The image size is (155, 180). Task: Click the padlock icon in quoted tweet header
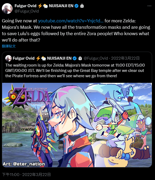click(x=80, y=58)
